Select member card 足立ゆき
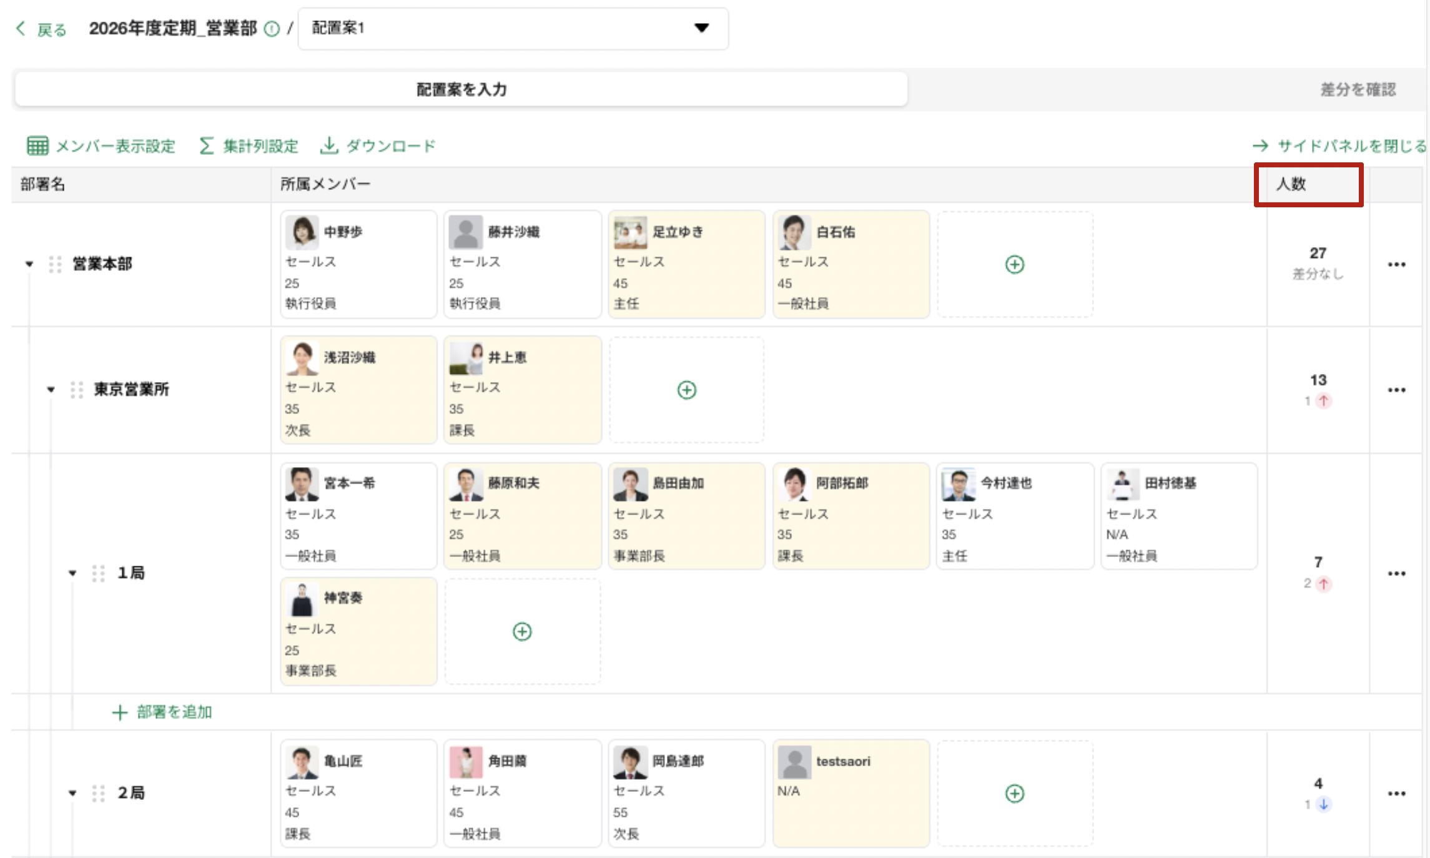This screenshot has height=858, width=1430. (x=686, y=264)
